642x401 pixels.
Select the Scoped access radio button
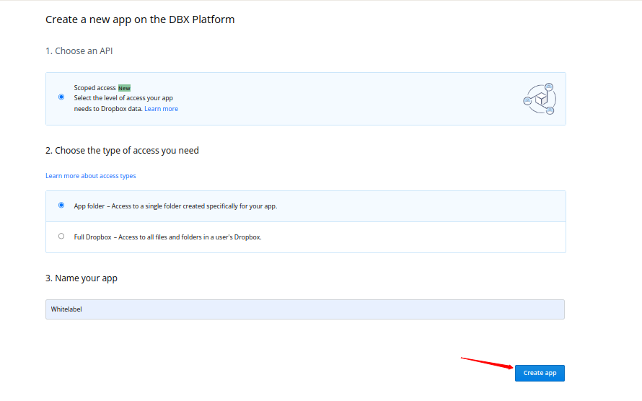click(61, 97)
